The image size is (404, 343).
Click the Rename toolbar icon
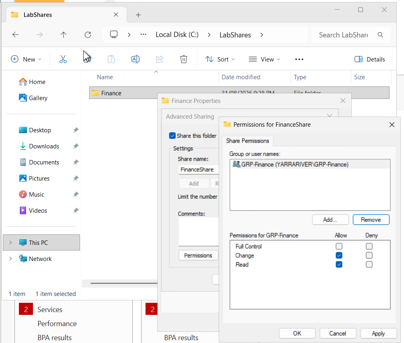coord(135,59)
